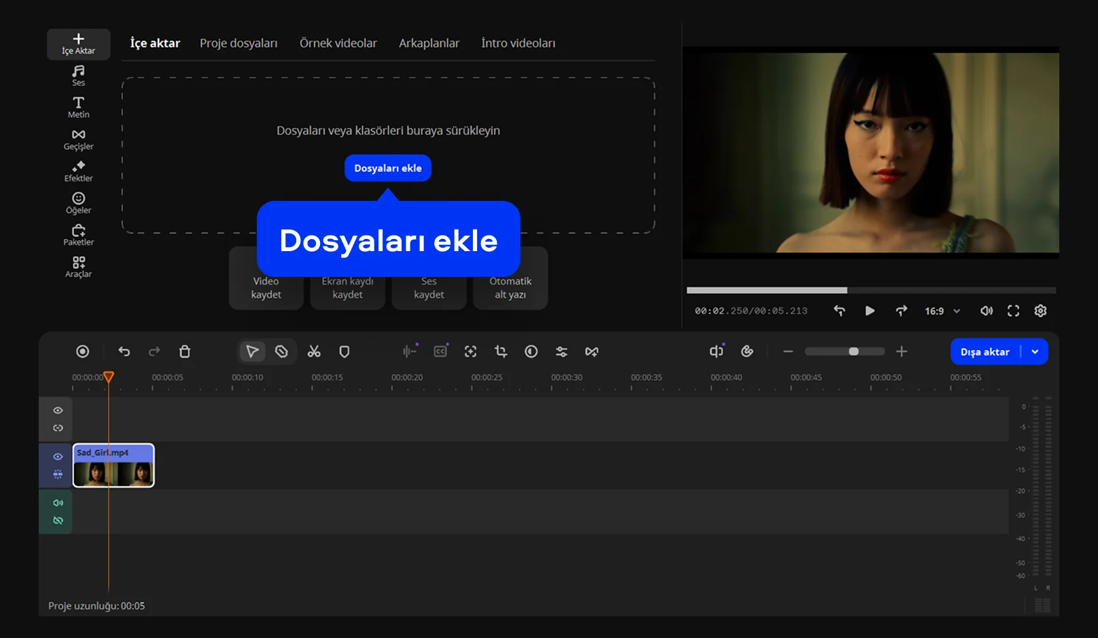
Task: Click the scissors split tool
Action: (313, 352)
